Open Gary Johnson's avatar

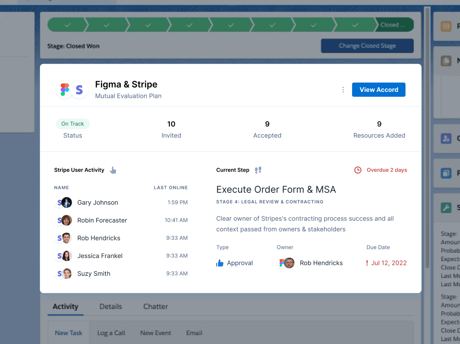pyautogui.click(x=66, y=202)
